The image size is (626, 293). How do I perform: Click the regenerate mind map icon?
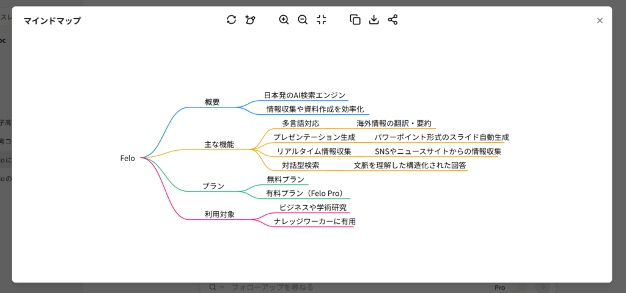tap(231, 20)
